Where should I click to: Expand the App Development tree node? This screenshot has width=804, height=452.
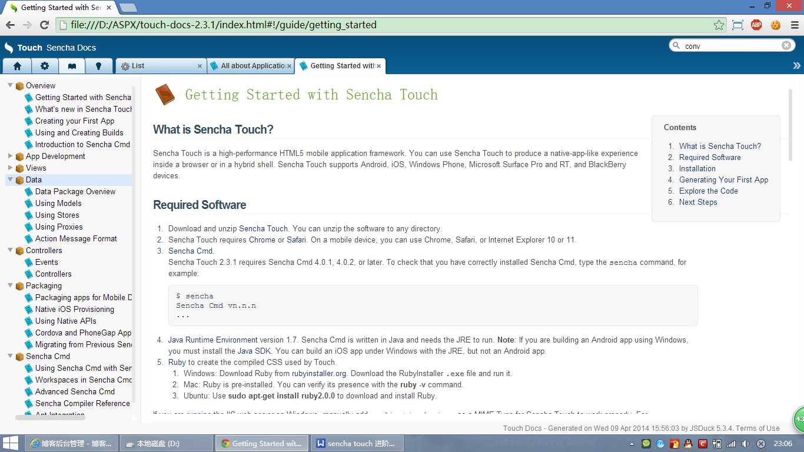point(10,156)
